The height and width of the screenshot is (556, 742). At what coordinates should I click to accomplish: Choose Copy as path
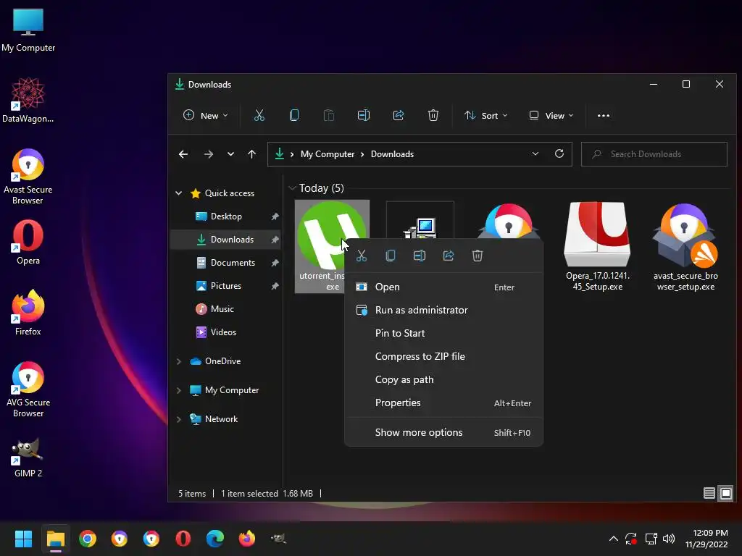tap(444, 379)
